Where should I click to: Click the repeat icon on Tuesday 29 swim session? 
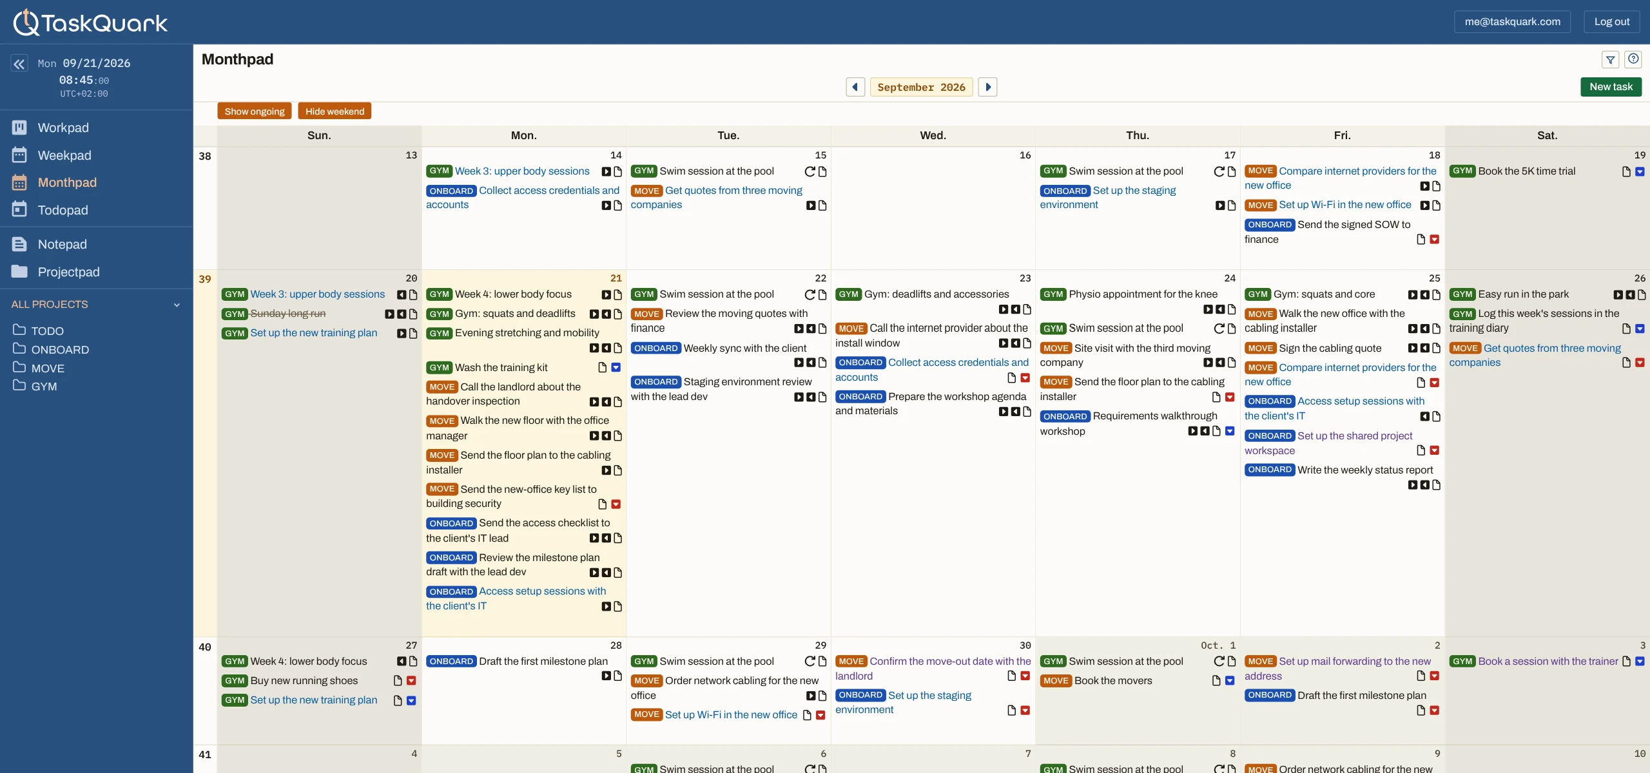tap(810, 662)
